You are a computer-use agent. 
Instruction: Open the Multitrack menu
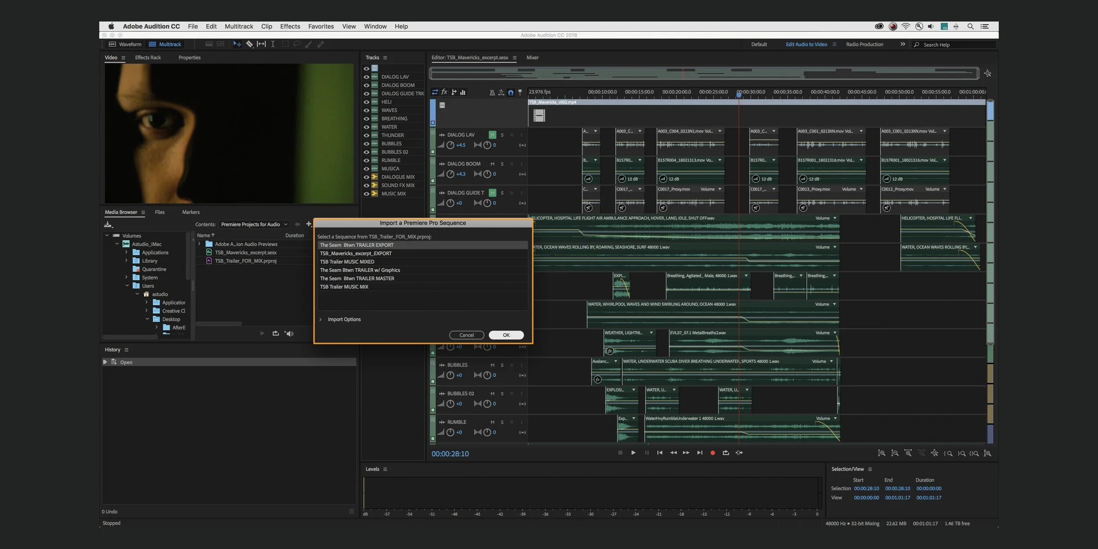[x=239, y=26]
